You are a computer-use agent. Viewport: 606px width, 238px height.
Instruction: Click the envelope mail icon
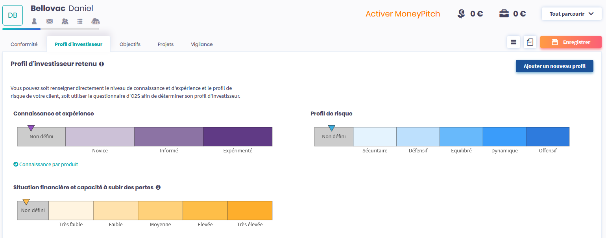[x=50, y=21]
